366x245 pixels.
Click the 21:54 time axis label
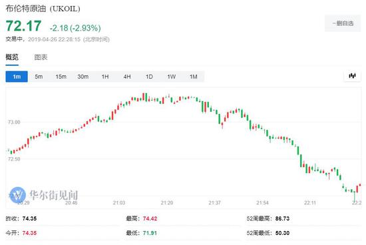(262, 203)
